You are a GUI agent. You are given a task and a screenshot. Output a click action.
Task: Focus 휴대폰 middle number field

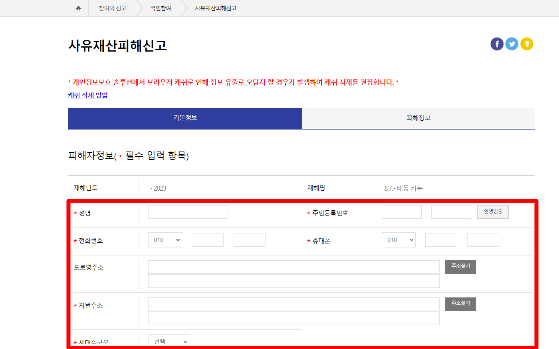pos(441,240)
